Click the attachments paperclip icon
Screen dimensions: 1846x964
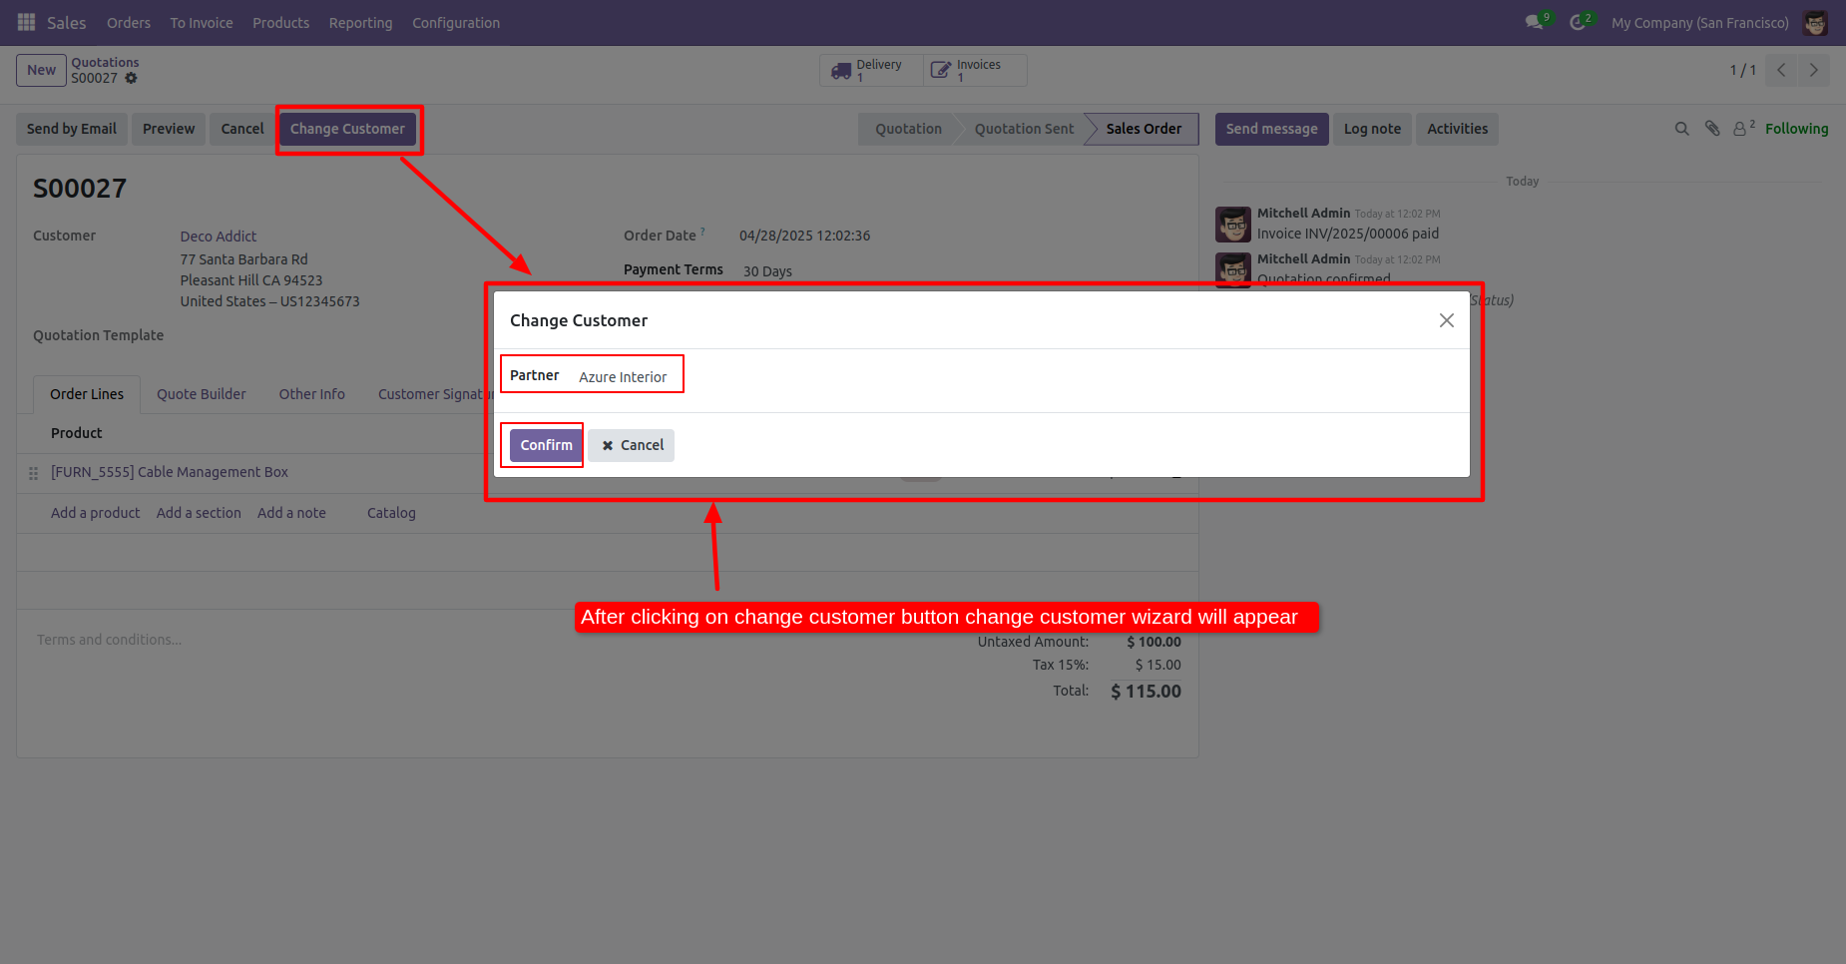pos(1712,129)
